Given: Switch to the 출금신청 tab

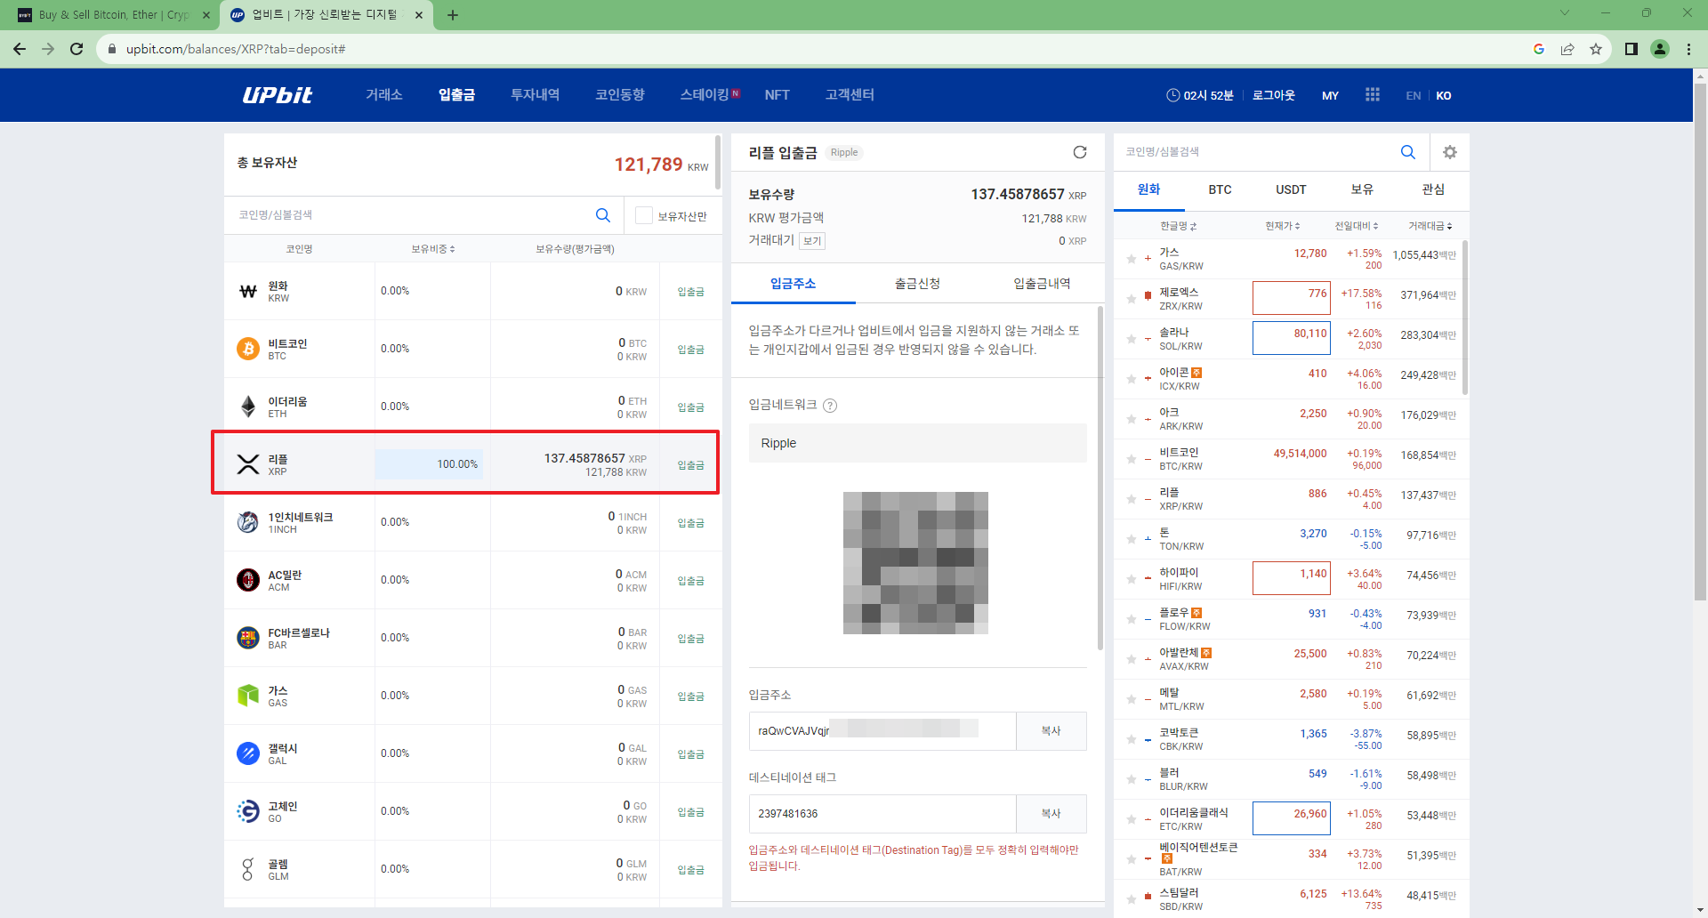Looking at the screenshot, I should pyautogui.click(x=917, y=283).
